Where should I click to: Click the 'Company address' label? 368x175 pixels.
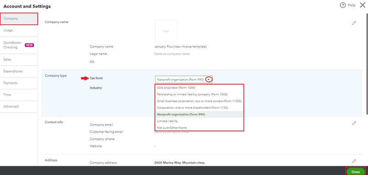click(x=103, y=162)
